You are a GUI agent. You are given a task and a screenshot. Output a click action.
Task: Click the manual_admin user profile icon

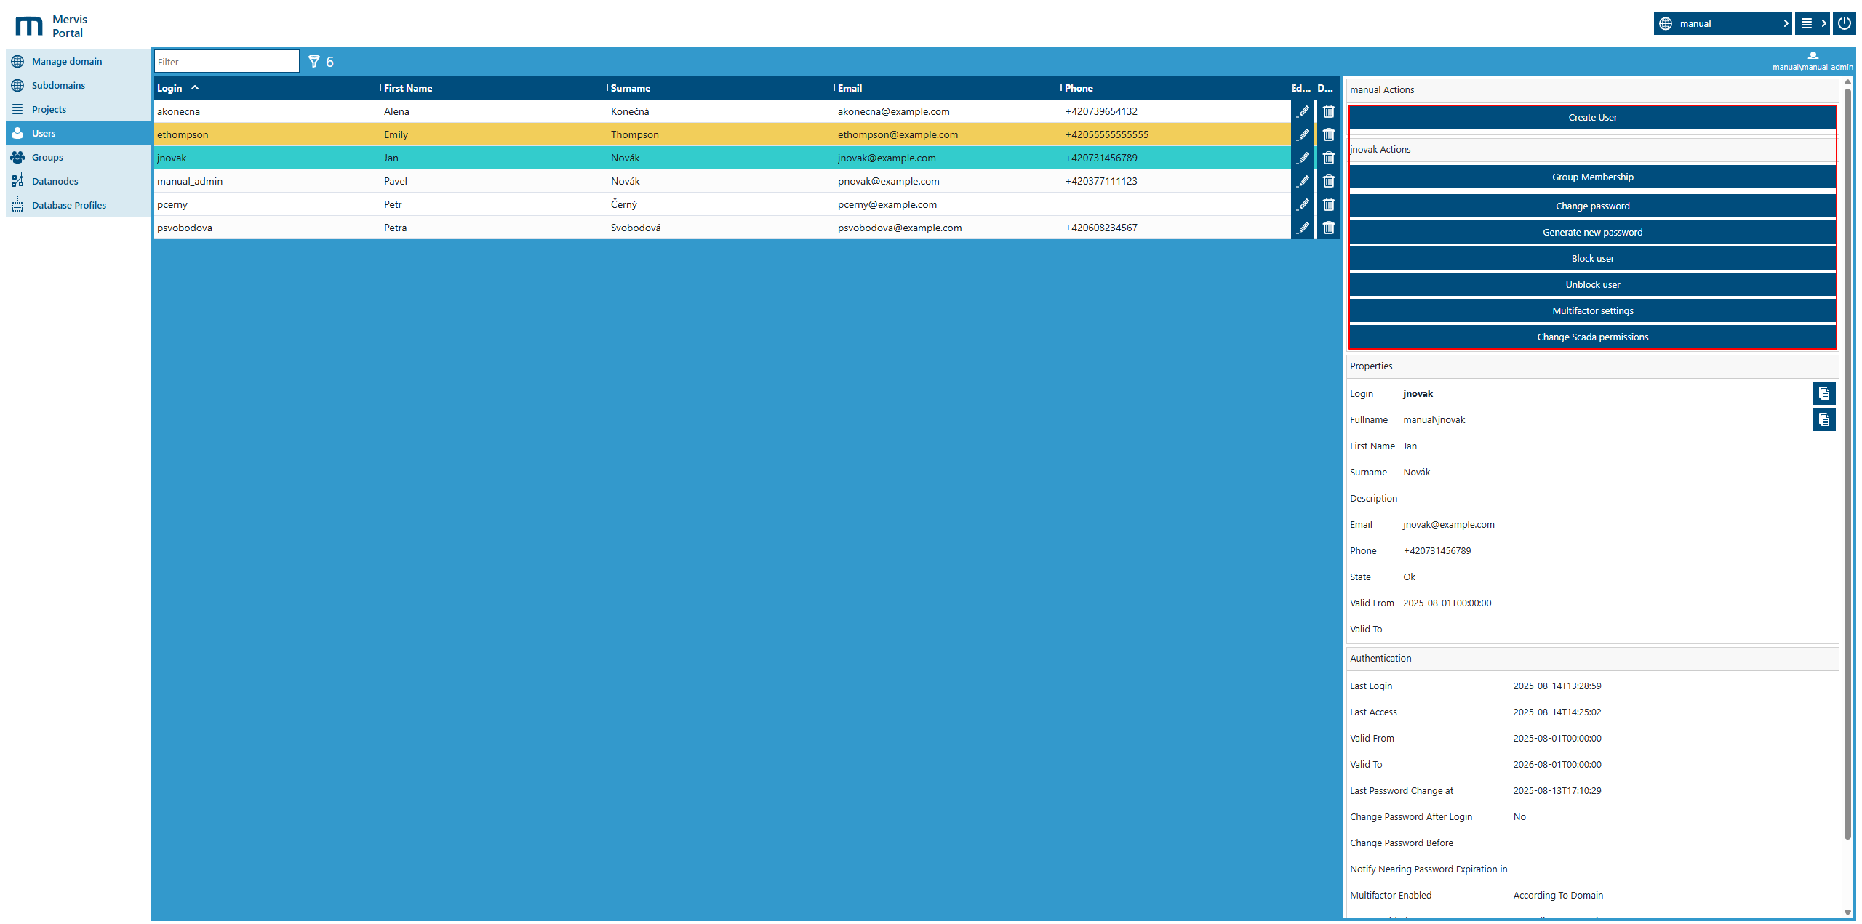tap(1813, 55)
